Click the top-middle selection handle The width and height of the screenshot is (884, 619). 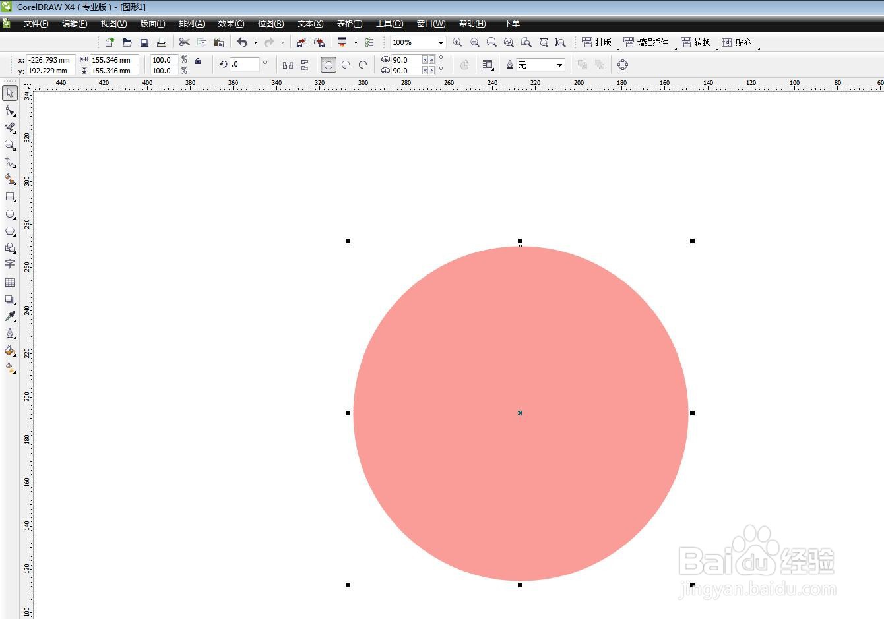(x=520, y=241)
